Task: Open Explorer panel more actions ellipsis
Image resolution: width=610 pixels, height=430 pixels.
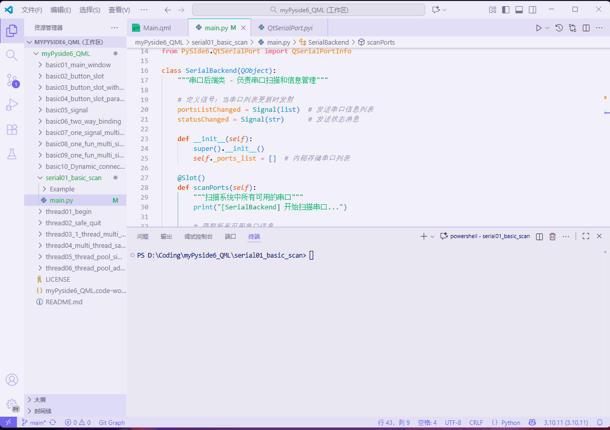Action: click(x=115, y=28)
